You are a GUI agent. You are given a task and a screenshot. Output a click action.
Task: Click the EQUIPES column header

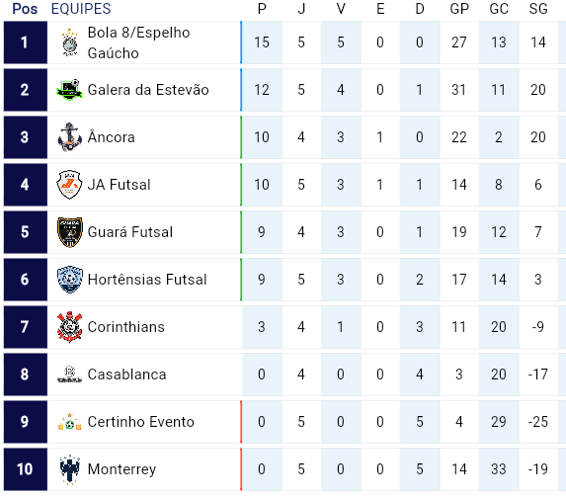[81, 9]
